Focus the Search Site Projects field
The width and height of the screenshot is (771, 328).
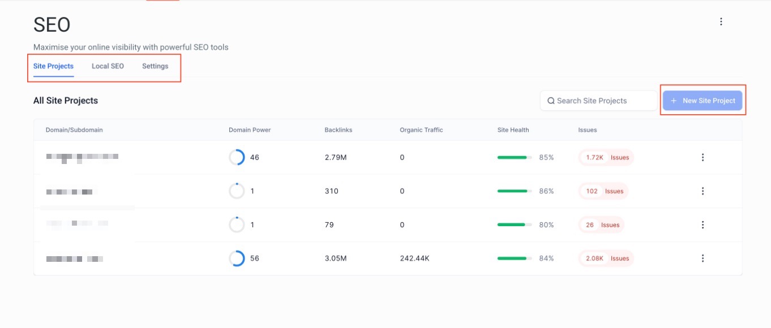(x=600, y=101)
